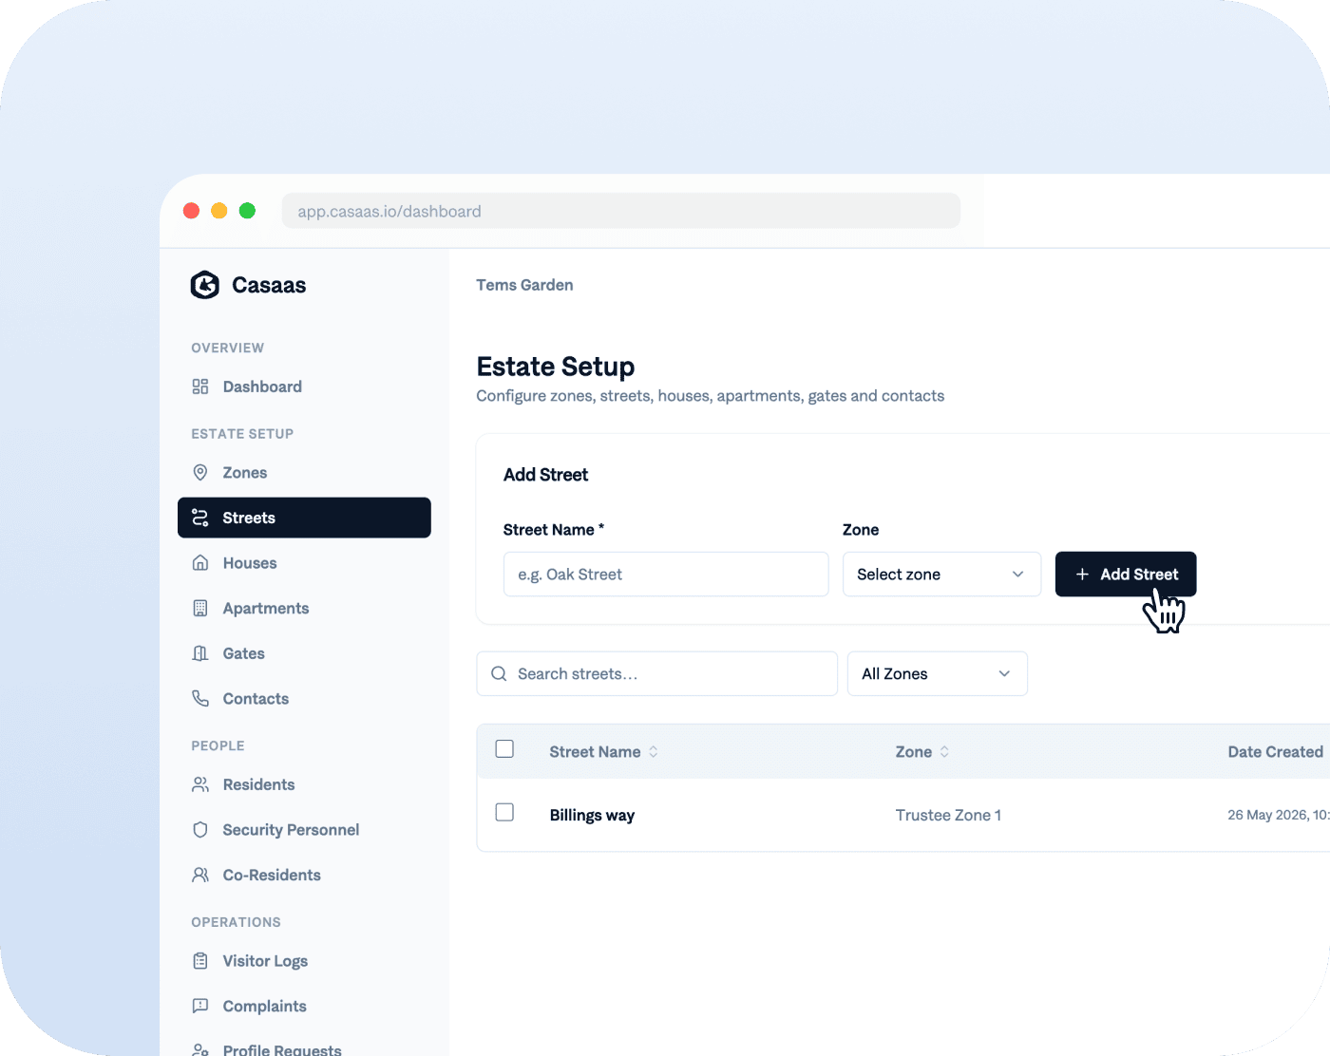Sort by Zone column arrows icon
This screenshot has width=1330, height=1056.
pos(944,752)
